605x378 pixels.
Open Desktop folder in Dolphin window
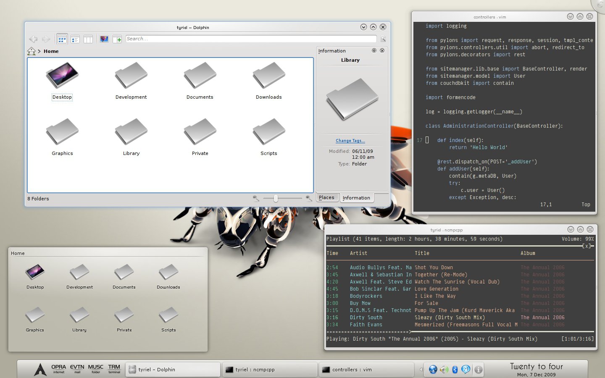click(62, 81)
